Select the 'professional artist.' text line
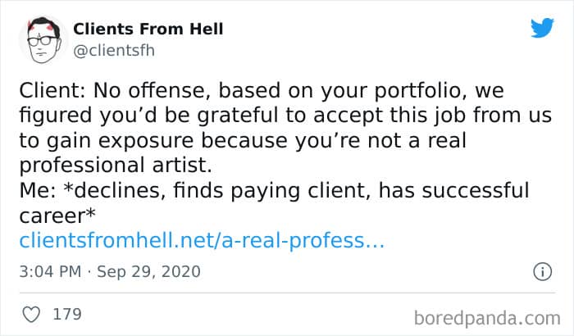 click(116, 166)
